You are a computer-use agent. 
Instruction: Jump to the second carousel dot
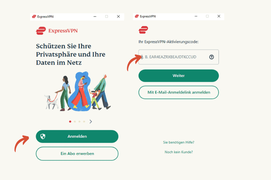[75, 122]
